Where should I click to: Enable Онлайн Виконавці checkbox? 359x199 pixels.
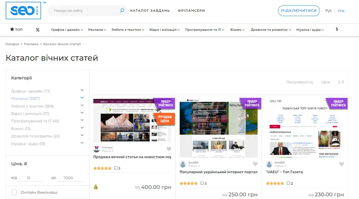(14, 192)
